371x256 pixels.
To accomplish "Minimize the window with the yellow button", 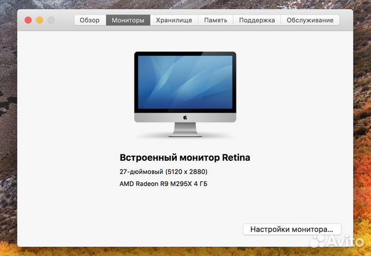I will [x=39, y=20].
